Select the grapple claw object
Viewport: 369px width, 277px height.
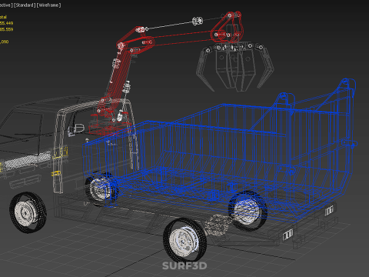(234, 68)
